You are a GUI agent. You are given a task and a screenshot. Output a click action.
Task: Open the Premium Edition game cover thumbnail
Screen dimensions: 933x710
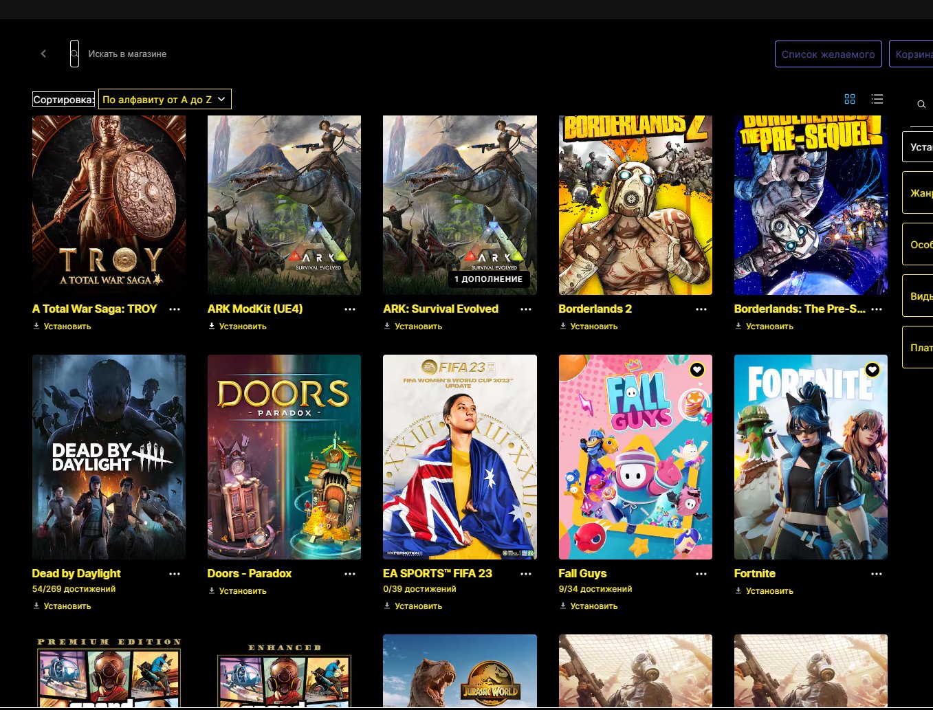[109, 671]
